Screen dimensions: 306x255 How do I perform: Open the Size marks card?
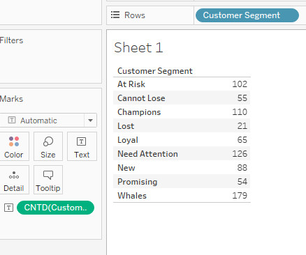[48, 146]
